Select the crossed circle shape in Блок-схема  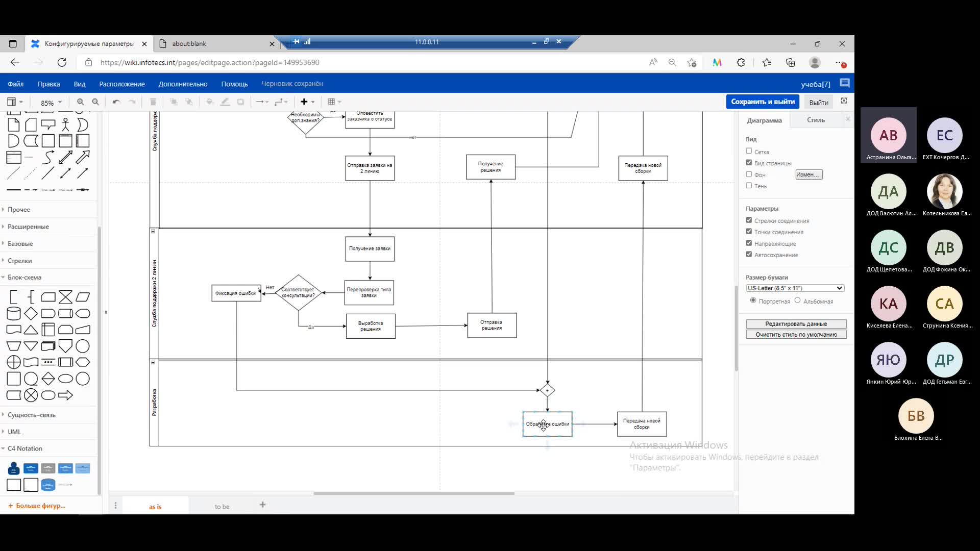pos(31,395)
